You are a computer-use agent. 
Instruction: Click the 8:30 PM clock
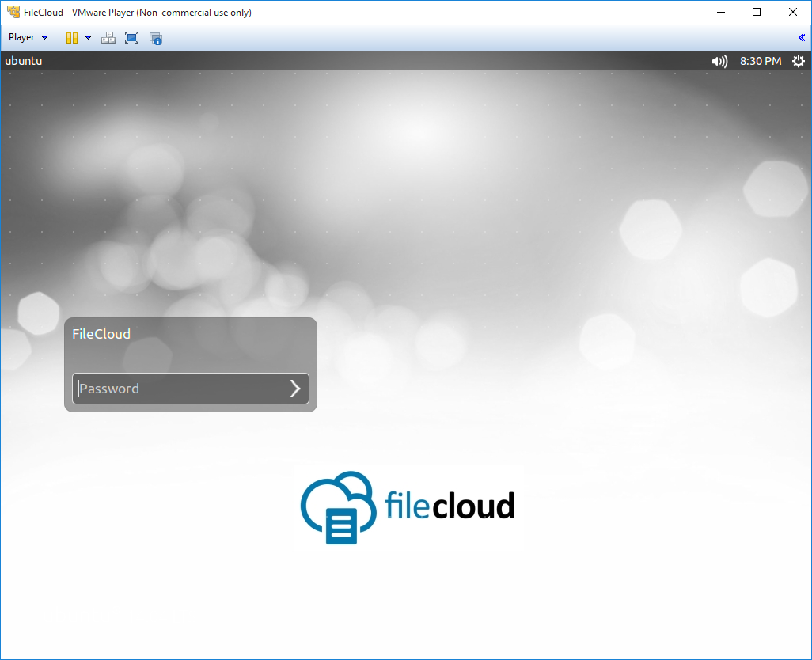pos(761,61)
